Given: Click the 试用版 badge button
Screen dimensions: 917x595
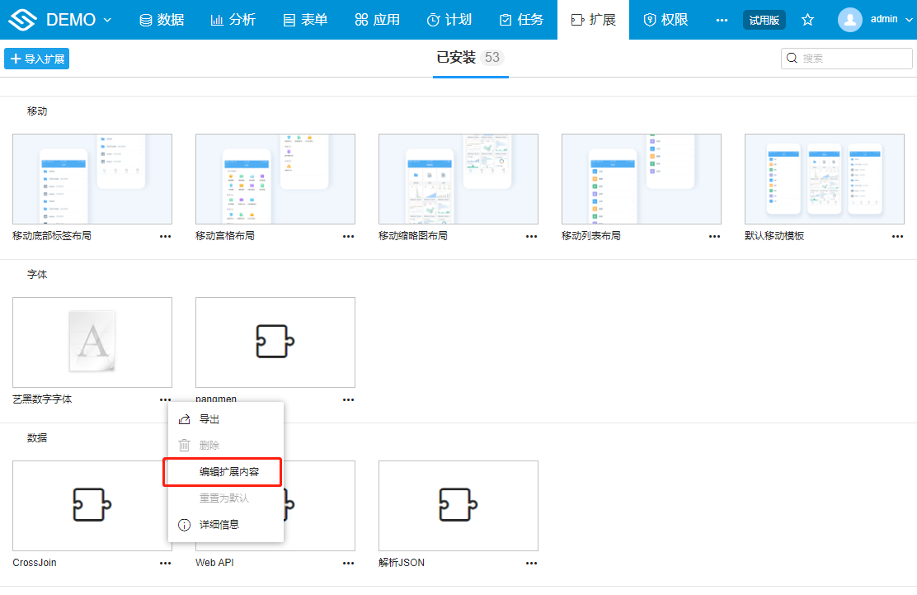Looking at the screenshot, I should [x=764, y=20].
